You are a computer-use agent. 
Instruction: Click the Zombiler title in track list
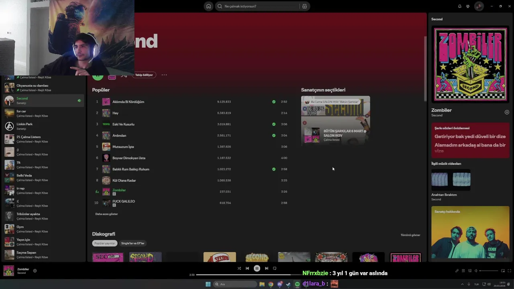(119, 190)
